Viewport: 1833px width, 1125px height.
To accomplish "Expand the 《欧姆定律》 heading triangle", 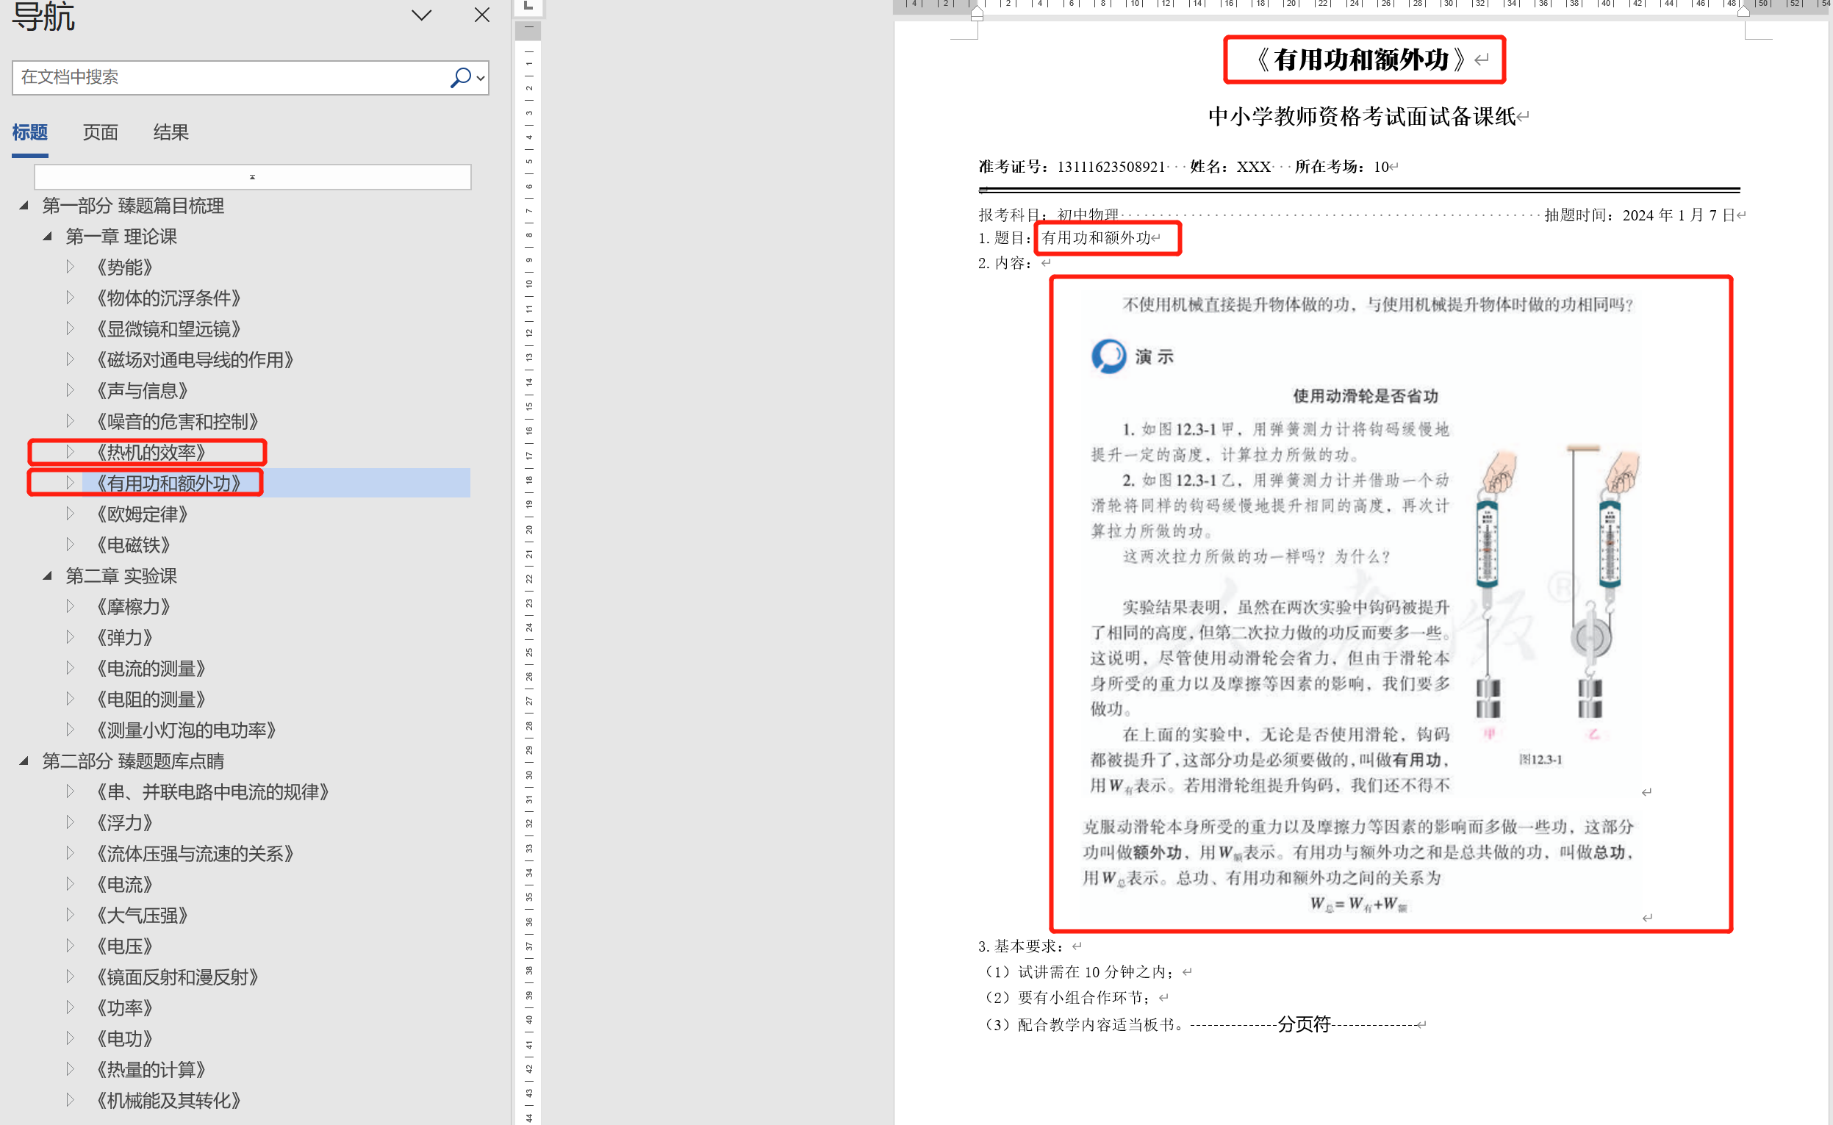I will pos(70,514).
